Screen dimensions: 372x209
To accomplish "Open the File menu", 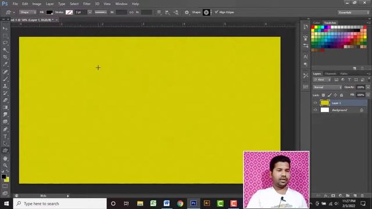I will [x=15, y=4].
